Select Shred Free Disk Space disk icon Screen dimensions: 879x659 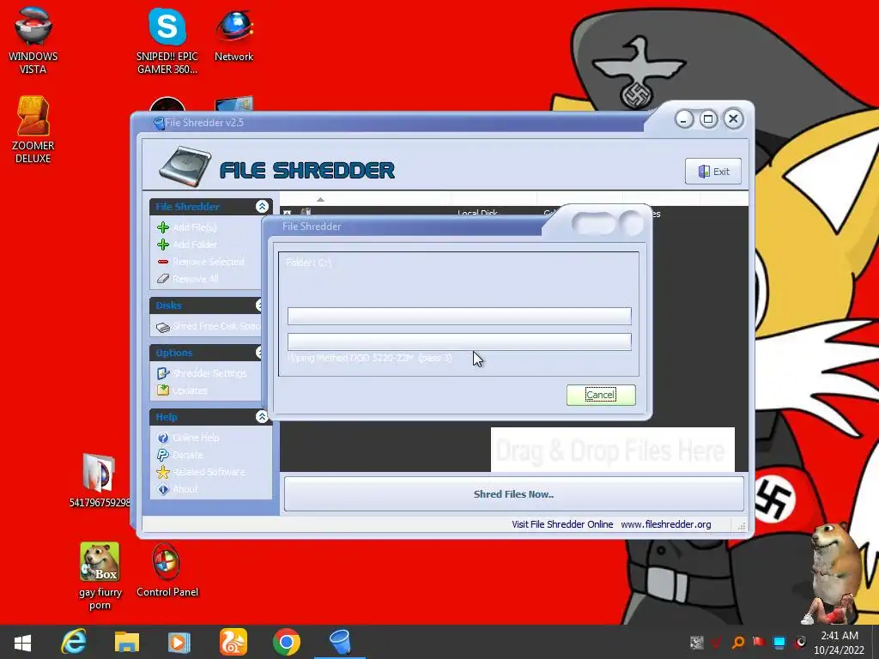[163, 327]
